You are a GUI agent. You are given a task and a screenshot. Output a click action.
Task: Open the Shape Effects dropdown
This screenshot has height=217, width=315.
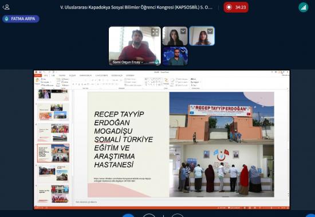(x=182, y=85)
